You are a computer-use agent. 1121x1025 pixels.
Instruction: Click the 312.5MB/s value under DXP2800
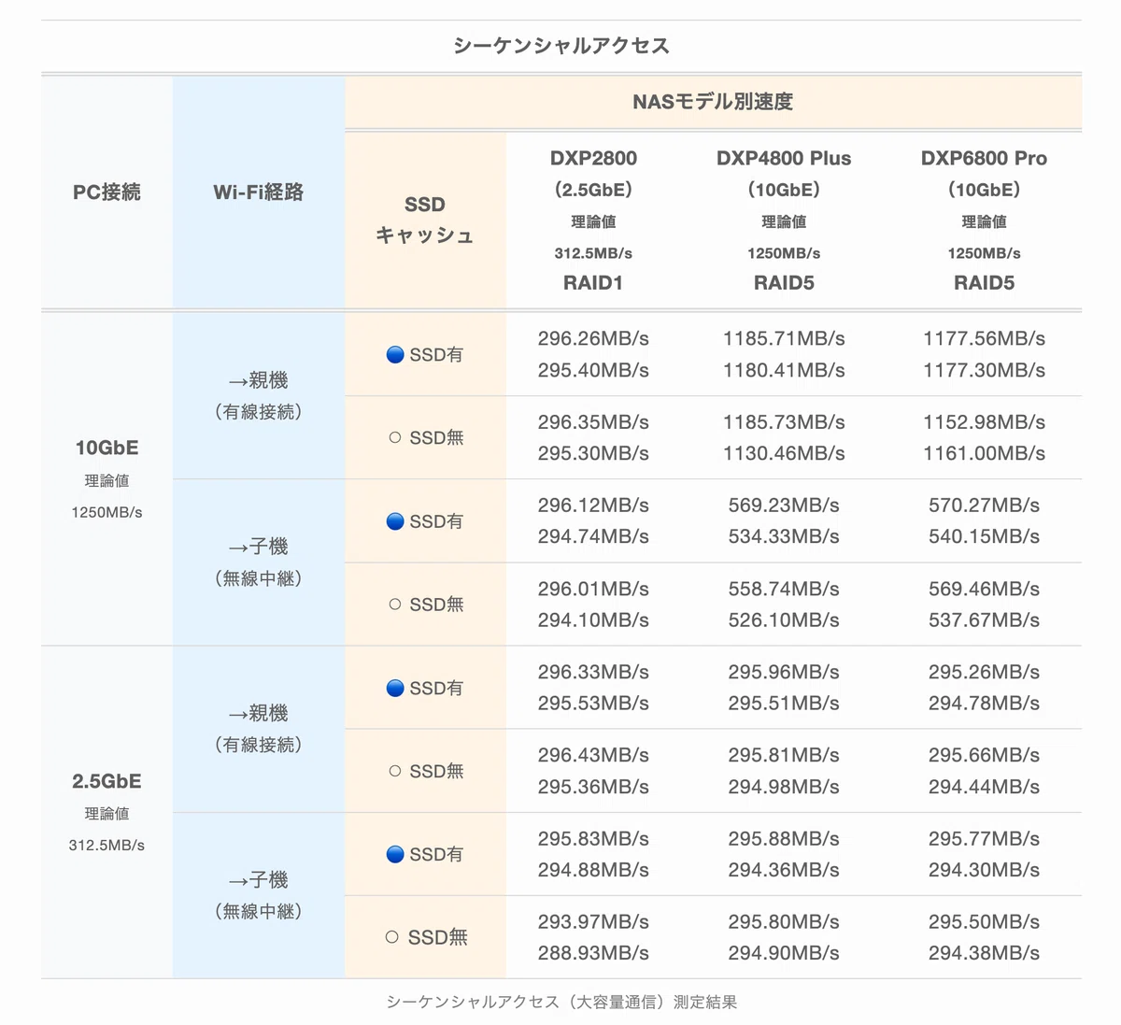(x=593, y=253)
